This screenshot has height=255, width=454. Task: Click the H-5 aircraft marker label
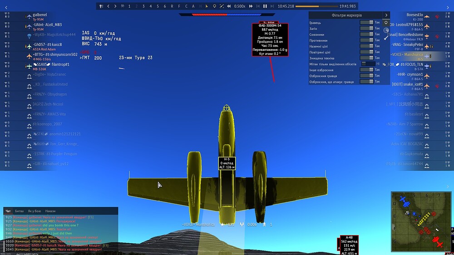[x=227, y=163]
